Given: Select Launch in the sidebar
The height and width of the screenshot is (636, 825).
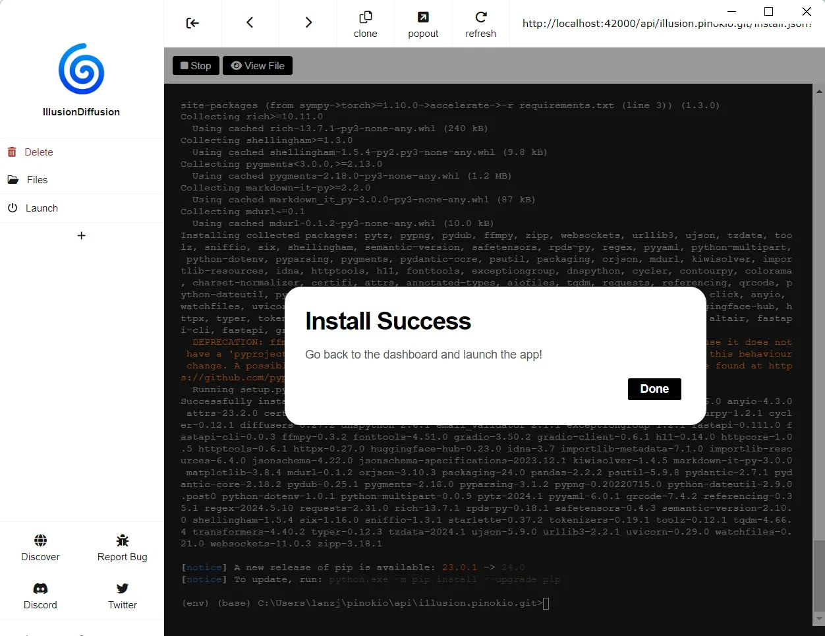Looking at the screenshot, I should click(x=42, y=208).
